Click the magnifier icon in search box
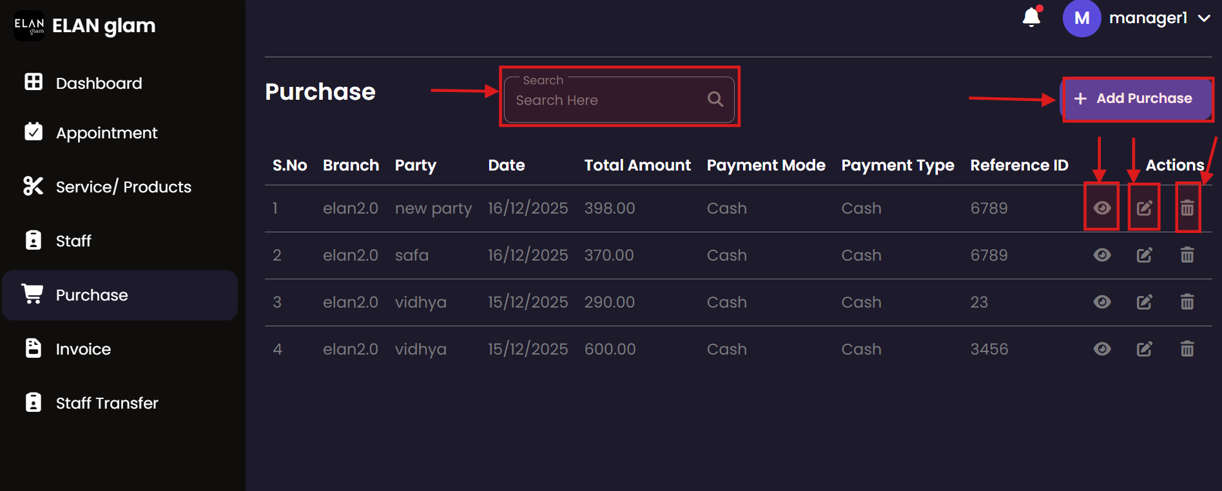The image size is (1222, 491). coord(715,99)
